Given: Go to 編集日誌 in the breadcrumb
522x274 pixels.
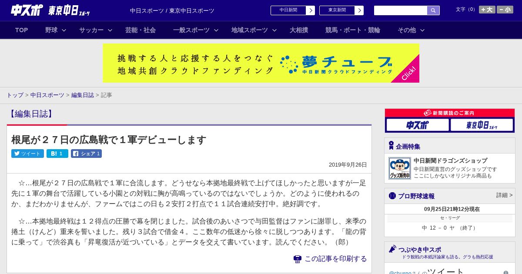Looking at the screenshot, I should pyautogui.click(x=83, y=95).
